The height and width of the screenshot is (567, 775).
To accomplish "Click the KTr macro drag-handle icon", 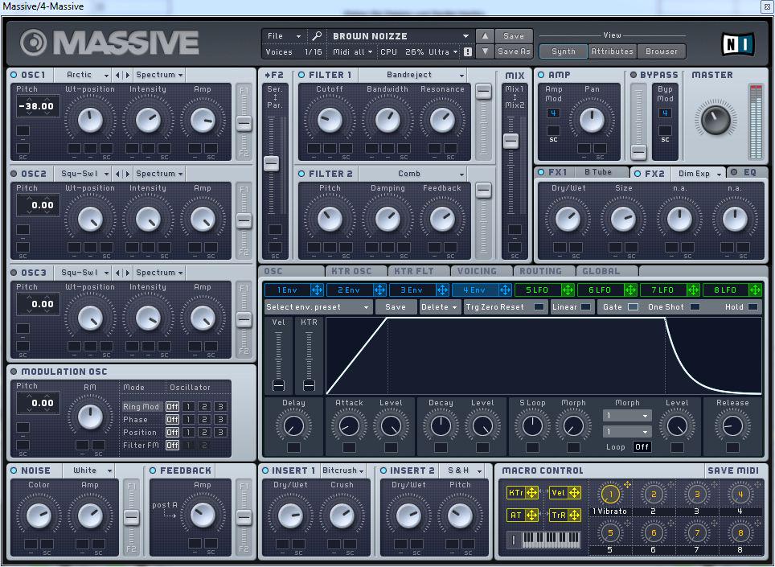I will coord(532,493).
